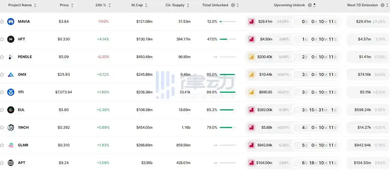
Task: Click the EUL token logo icon
Action: pyautogui.click(x=11, y=110)
